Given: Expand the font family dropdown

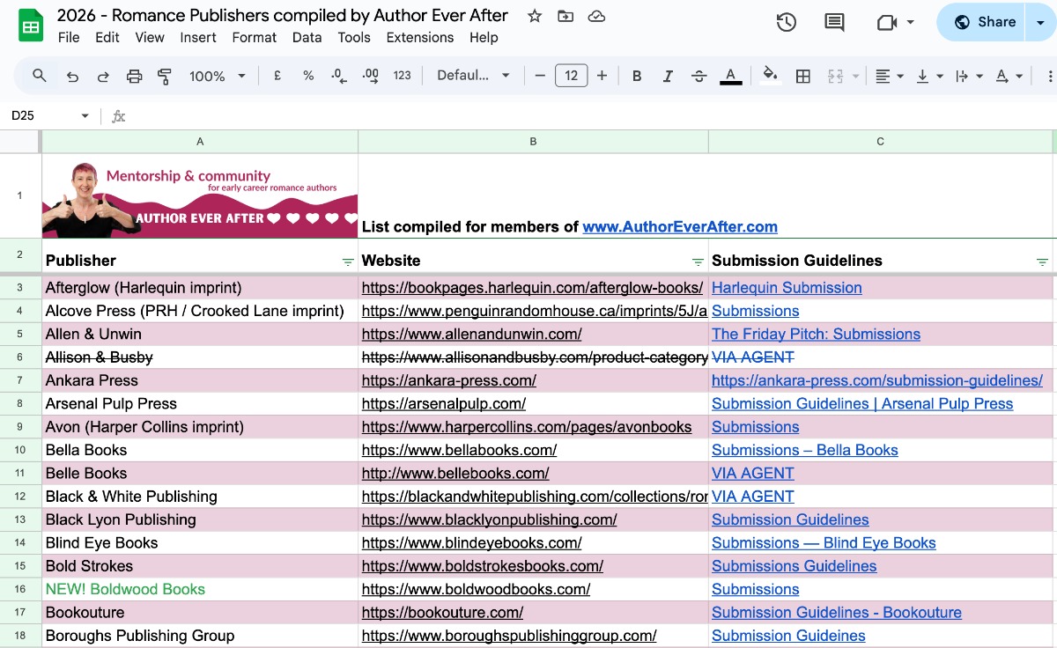Looking at the screenshot, I should (x=473, y=76).
